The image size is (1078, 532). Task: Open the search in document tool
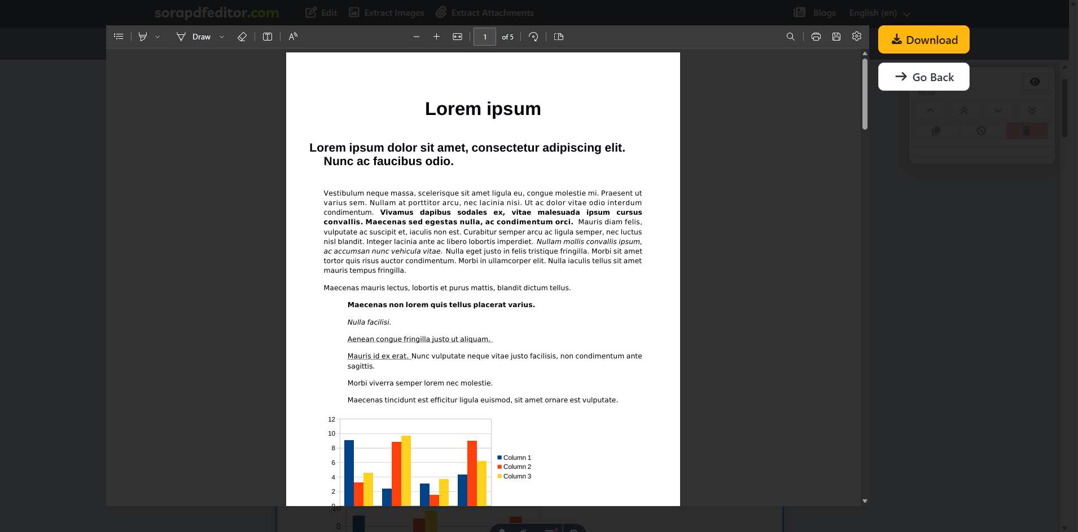point(790,37)
